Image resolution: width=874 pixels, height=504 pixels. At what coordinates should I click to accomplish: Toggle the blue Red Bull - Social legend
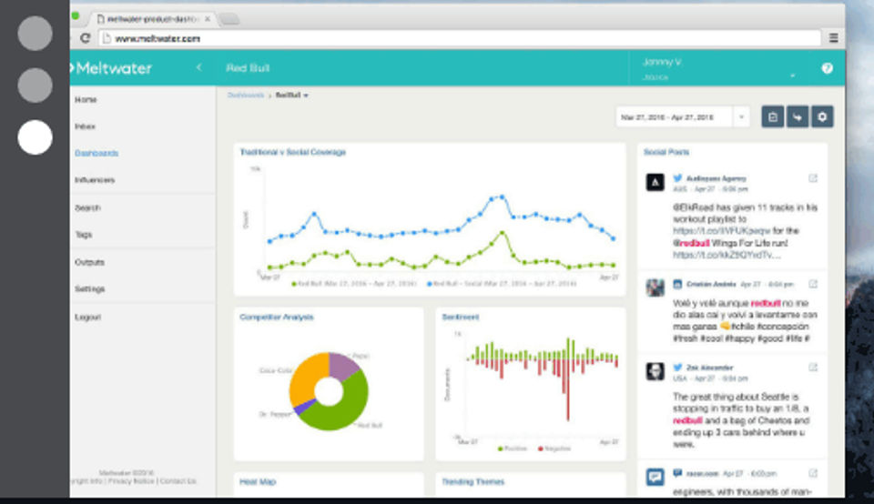[502, 284]
